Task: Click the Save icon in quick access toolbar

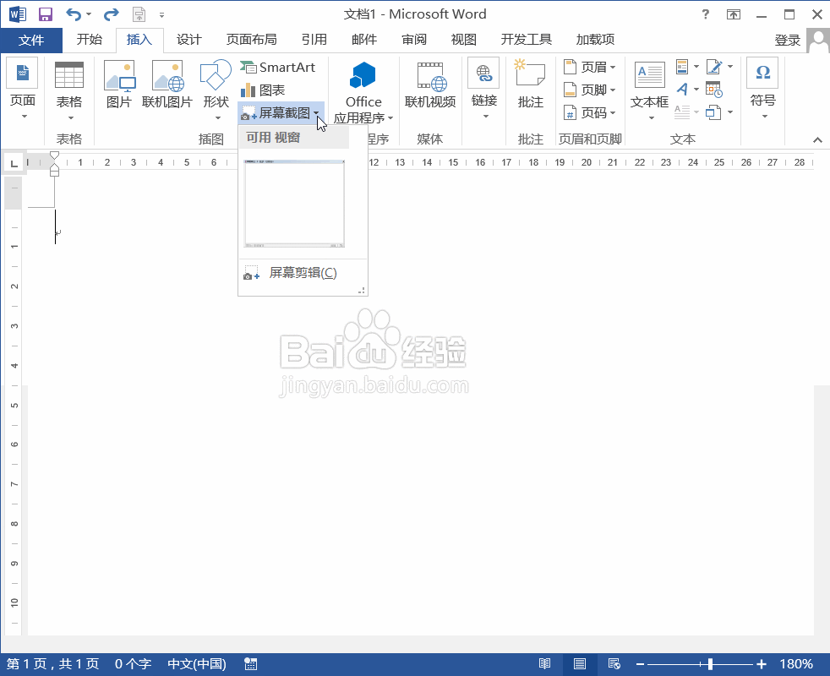Action: click(x=46, y=14)
